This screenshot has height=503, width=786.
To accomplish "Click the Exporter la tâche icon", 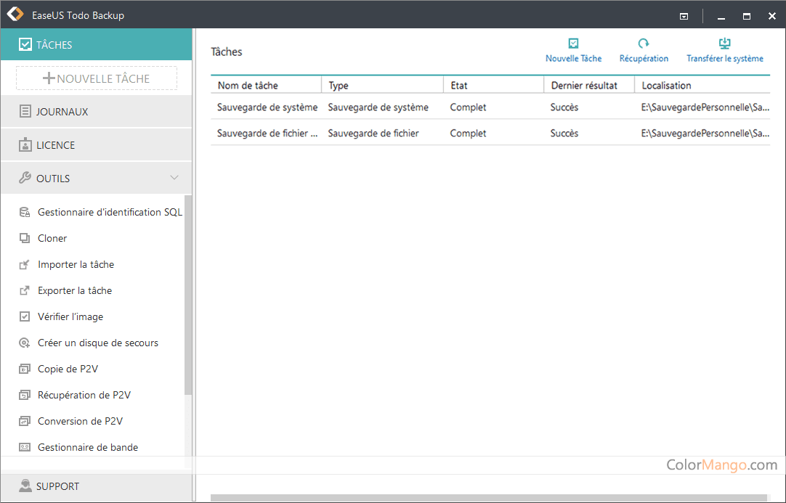I will coord(25,290).
